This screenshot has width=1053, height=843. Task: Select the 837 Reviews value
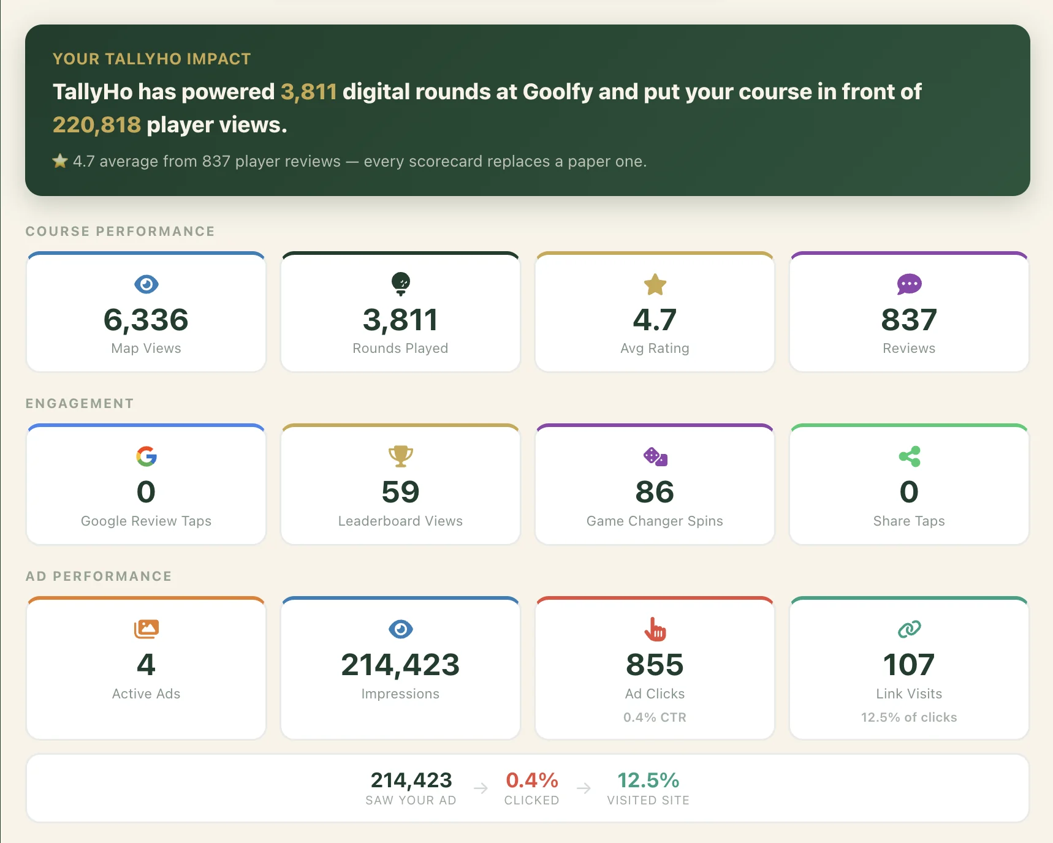909,320
